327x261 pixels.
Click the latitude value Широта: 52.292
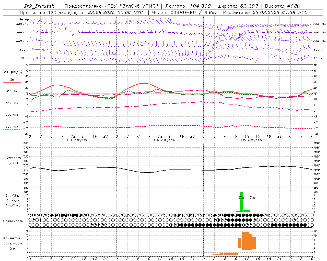[x=238, y=6]
